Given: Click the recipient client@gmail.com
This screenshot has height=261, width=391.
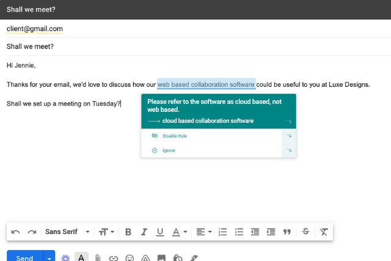Looking at the screenshot, I should pos(35,29).
